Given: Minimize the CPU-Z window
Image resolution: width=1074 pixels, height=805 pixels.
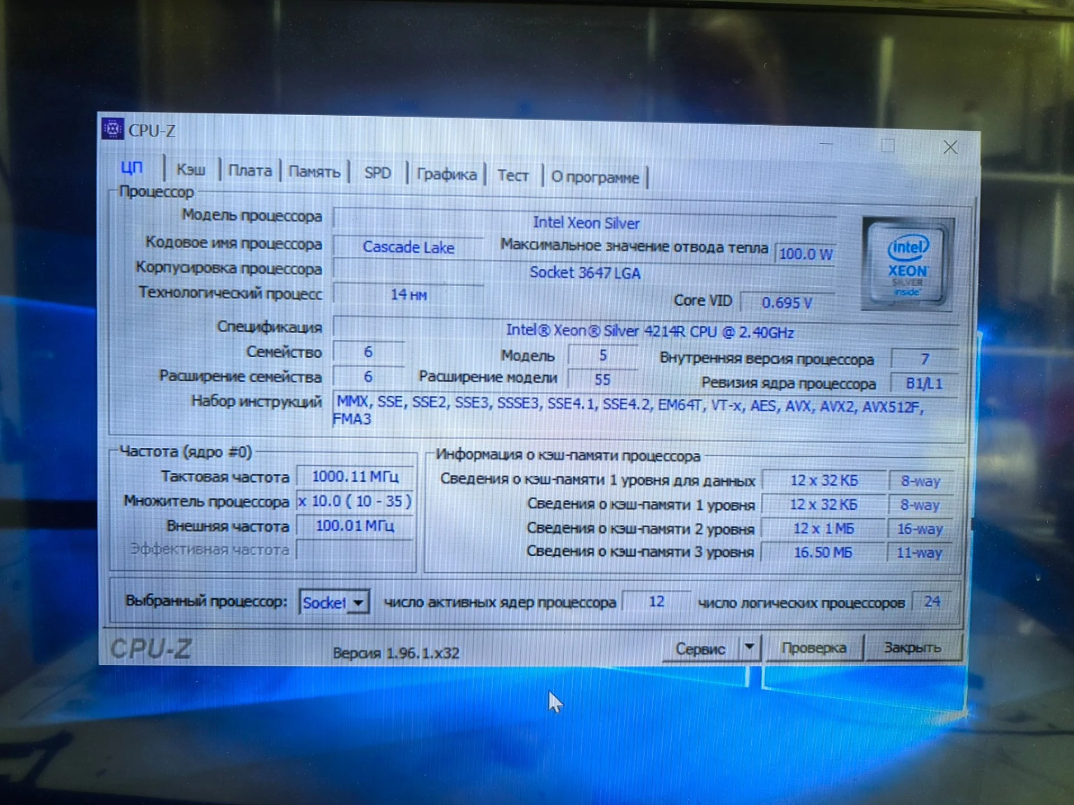Looking at the screenshot, I should pyautogui.click(x=827, y=144).
